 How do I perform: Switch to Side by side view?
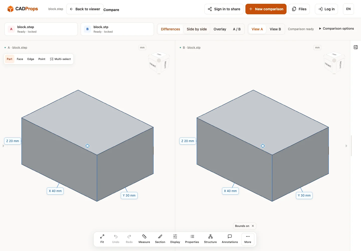[x=197, y=29]
